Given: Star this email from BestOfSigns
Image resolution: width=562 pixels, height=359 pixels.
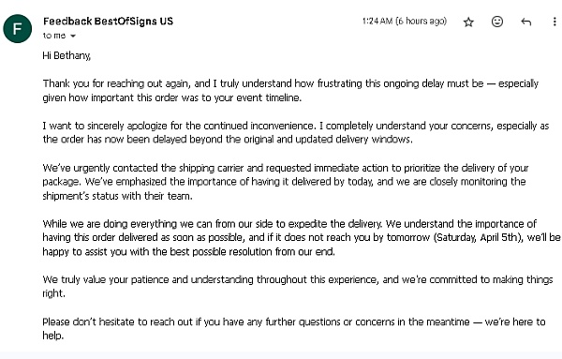Looking at the screenshot, I should coord(468,22).
